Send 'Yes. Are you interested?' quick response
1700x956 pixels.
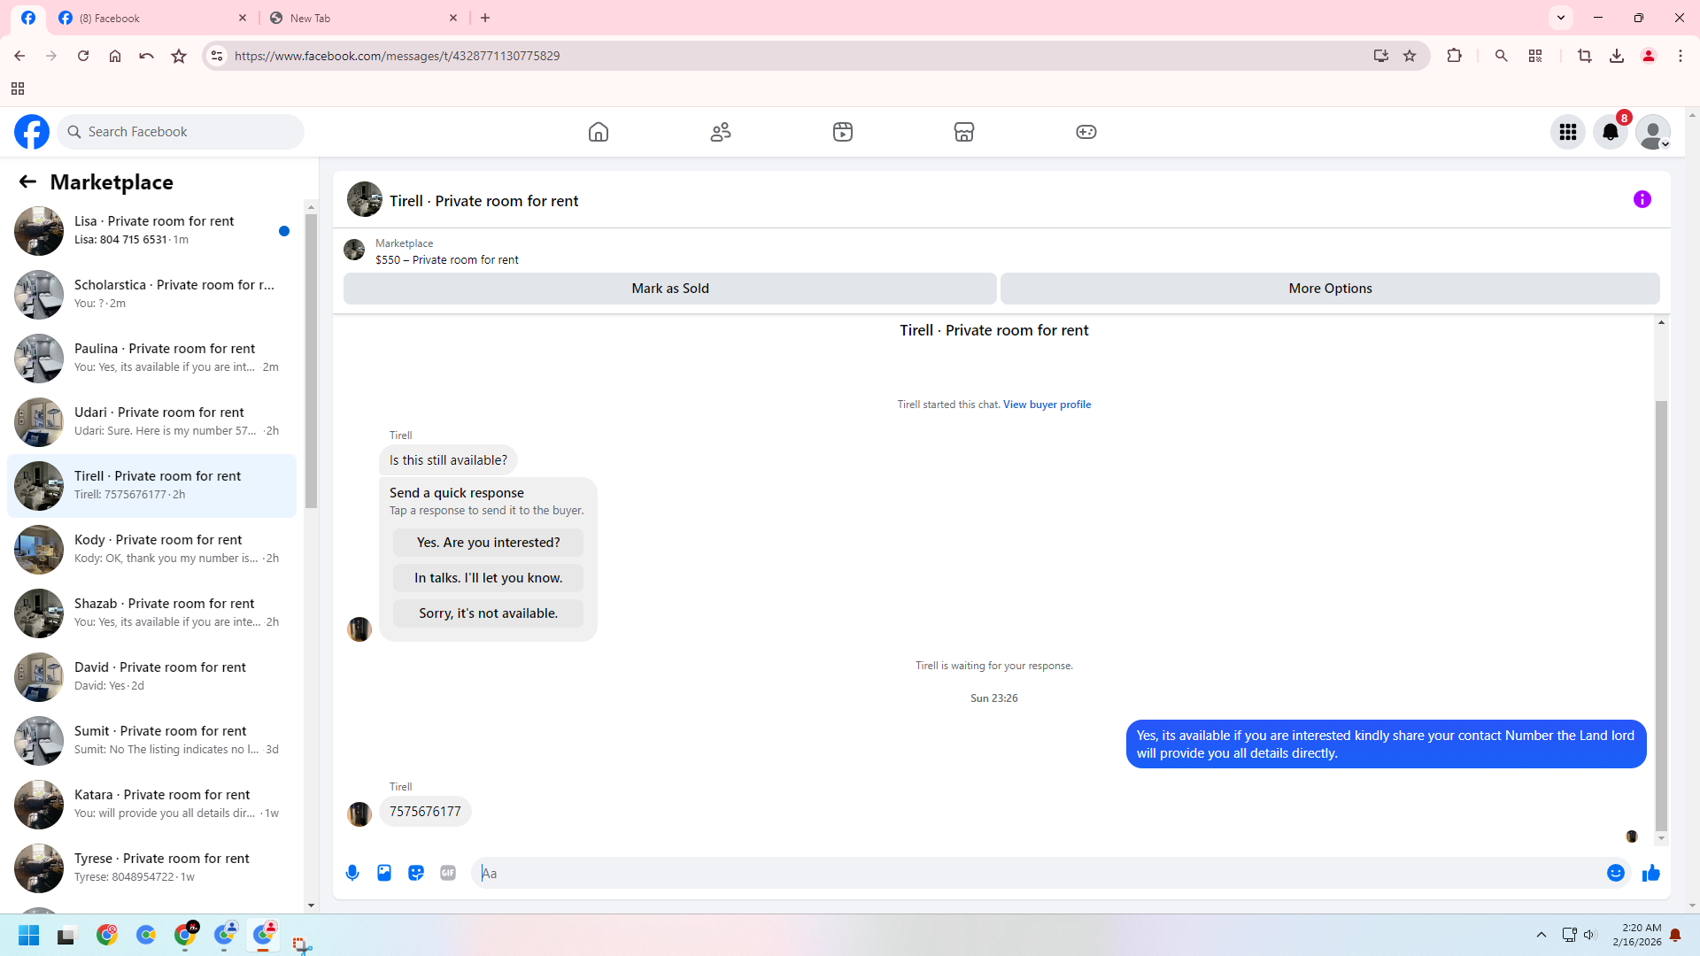(x=488, y=543)
